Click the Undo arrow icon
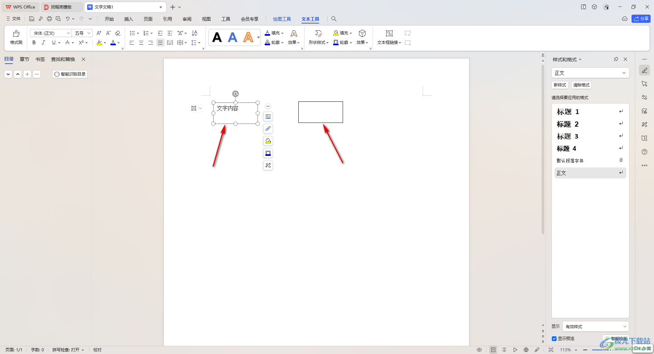Image resolution: width=654 pixels, height=354 pixels. (67, 19)
